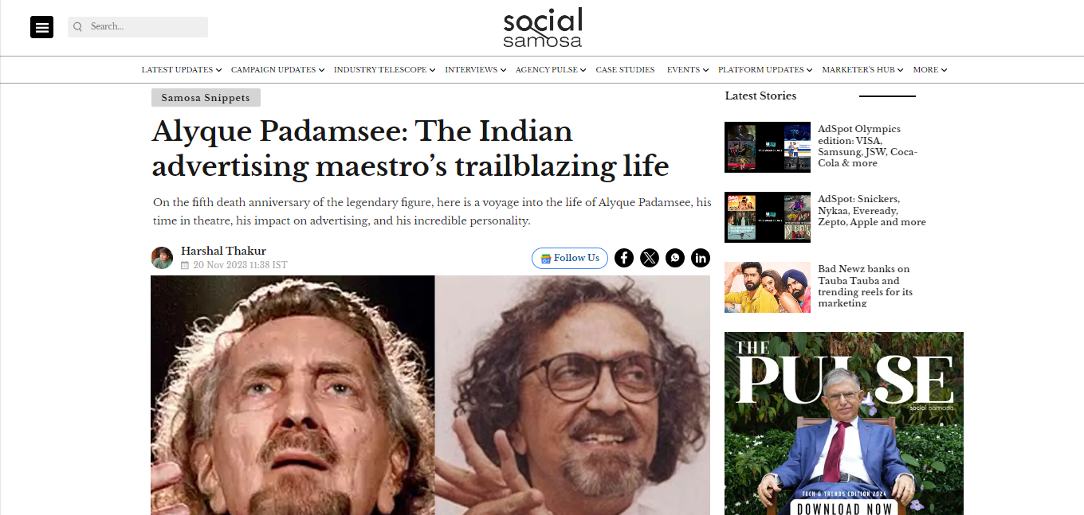Share article on Facebook
Screen dimensions: 1084x515
pyautogui.click(x=624, y=258)
